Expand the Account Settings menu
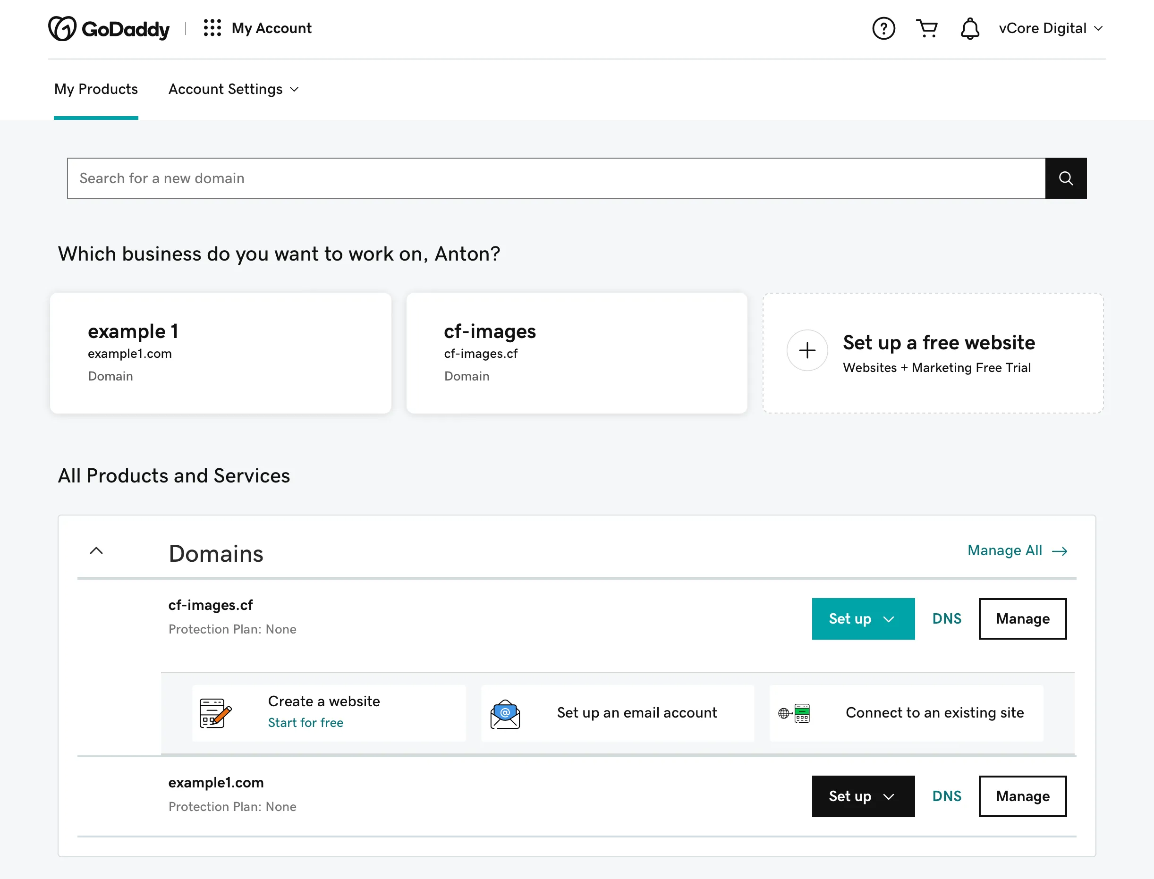 233,89
